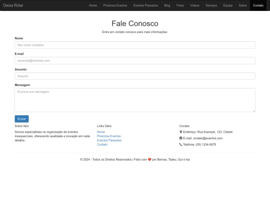This screenshot has width=270, height=202.
Task: Go to Próximos Eventos in navbar
Action: [x=115, y=5]
